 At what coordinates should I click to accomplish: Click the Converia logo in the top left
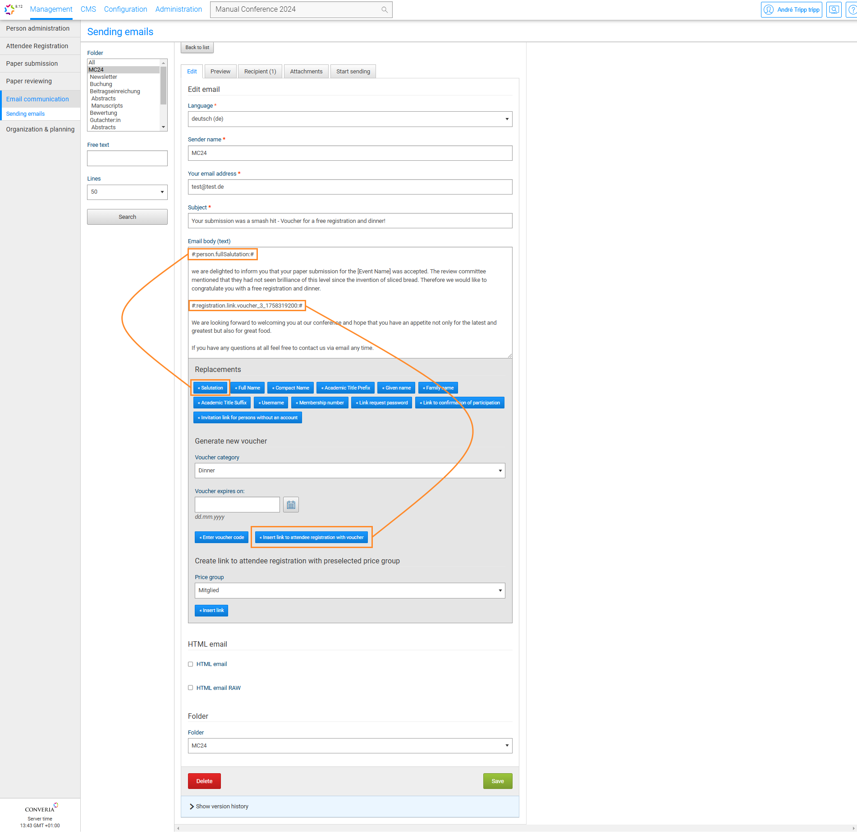10,9
